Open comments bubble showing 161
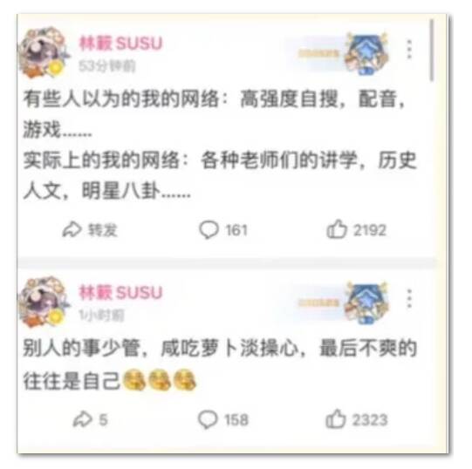The image size is (472, 469). pos(209,230)
